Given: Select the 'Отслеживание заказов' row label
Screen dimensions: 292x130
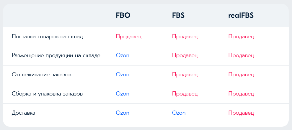Looking at the screenshot, I should pyautogui.click(x=42, y=75).
